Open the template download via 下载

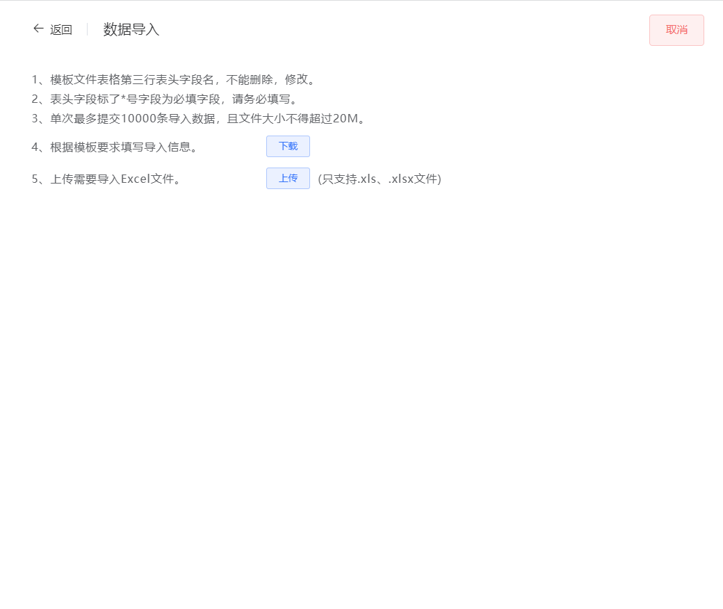click(x=287, y=146)
